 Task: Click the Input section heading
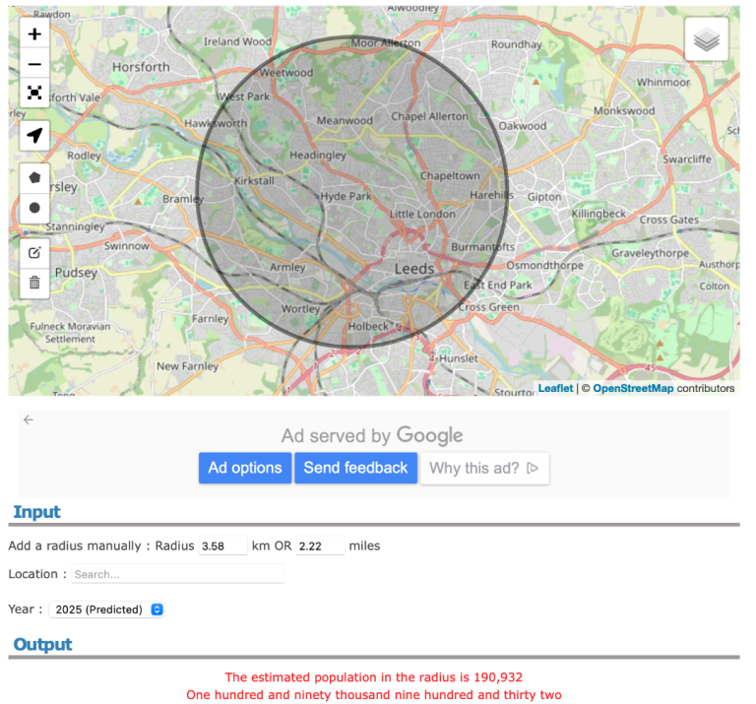pos(36,512)
